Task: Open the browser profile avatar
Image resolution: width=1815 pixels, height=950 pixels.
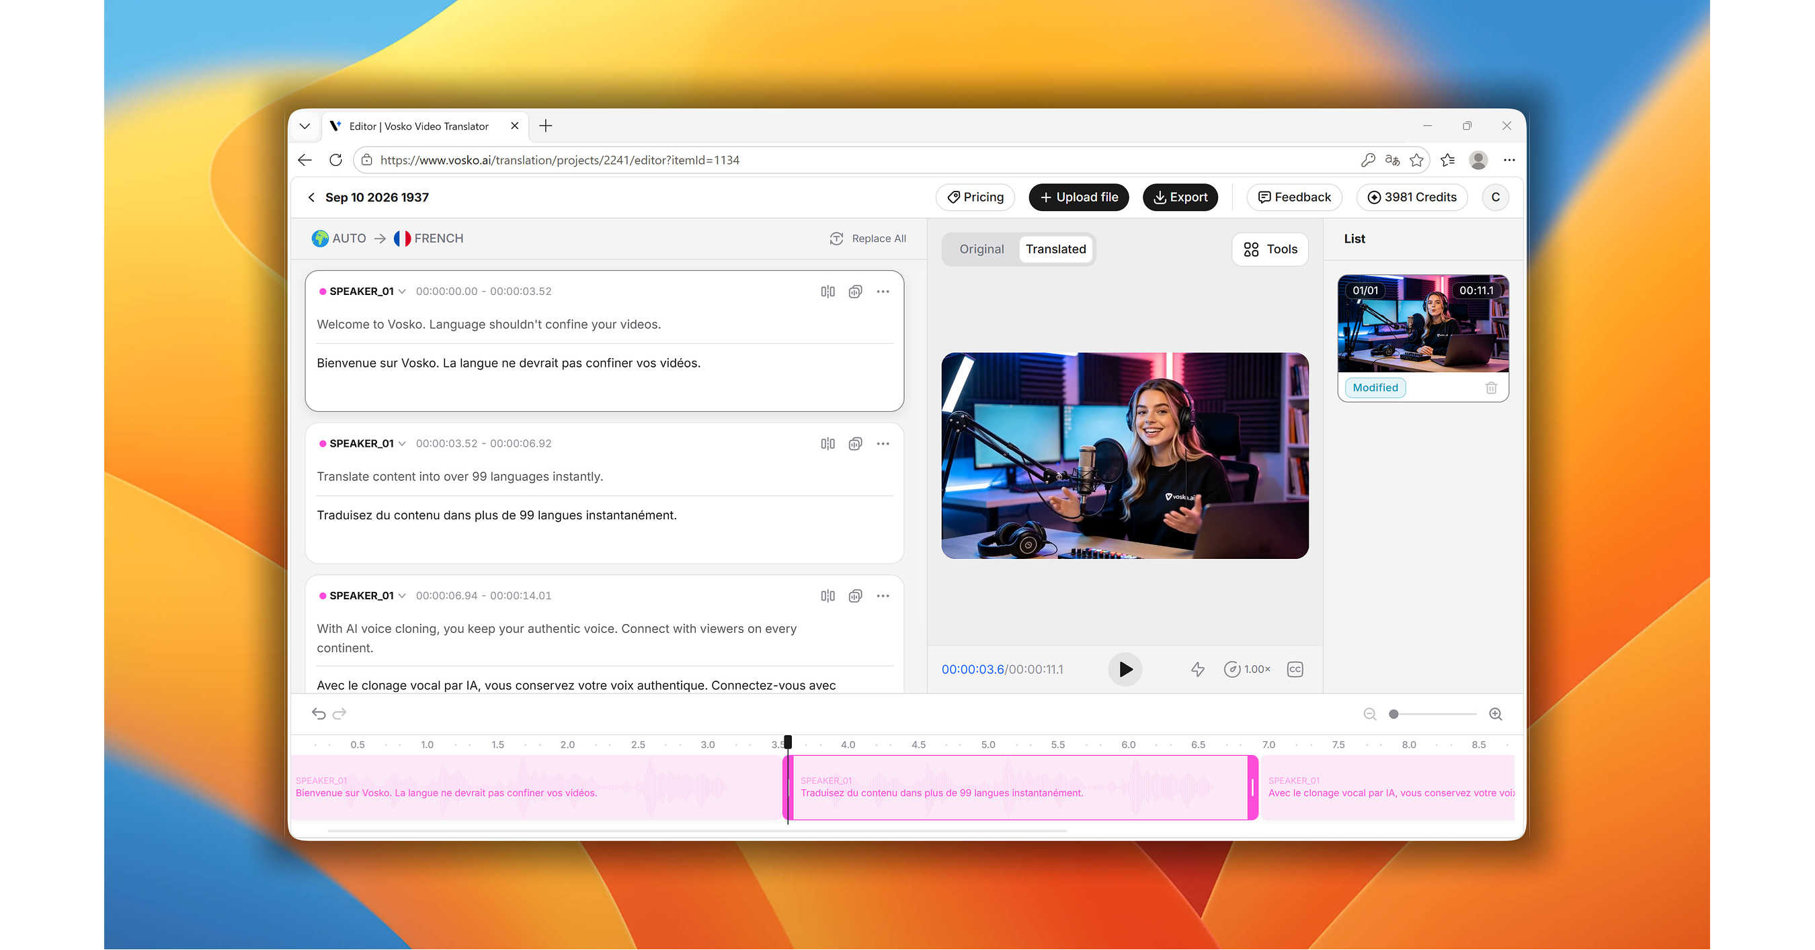Action: click(1478, 161)
